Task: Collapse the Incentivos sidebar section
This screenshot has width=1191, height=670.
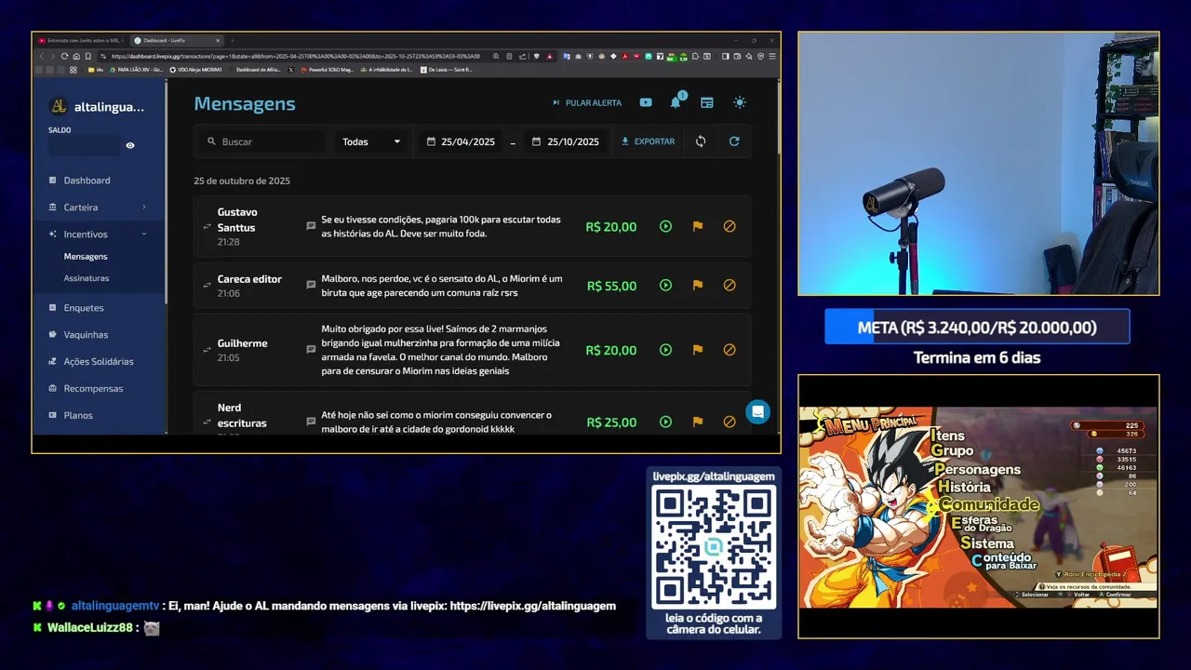Action: click(x=98, y=234)
